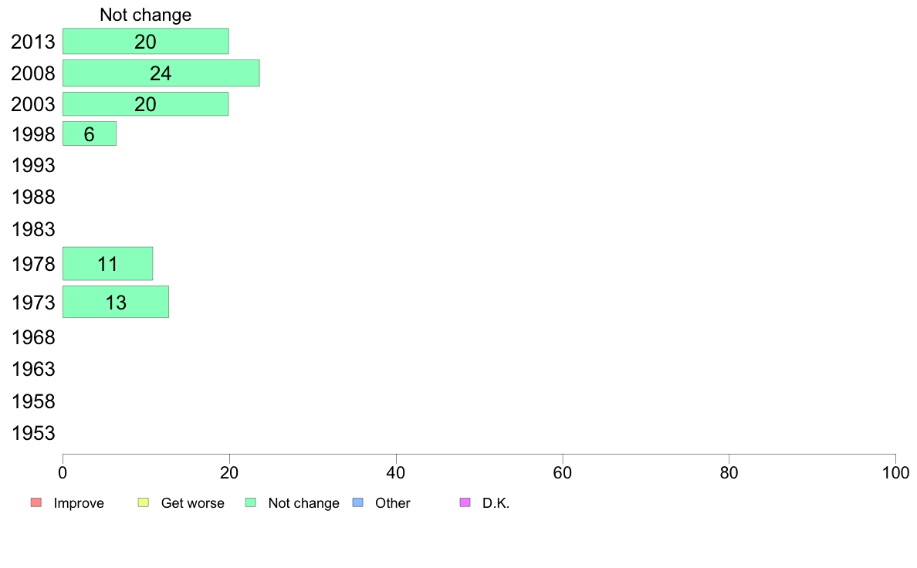The image size is (917, 568).
Task: Select the 1973 bar showing 13
Action: coord(116,302)
